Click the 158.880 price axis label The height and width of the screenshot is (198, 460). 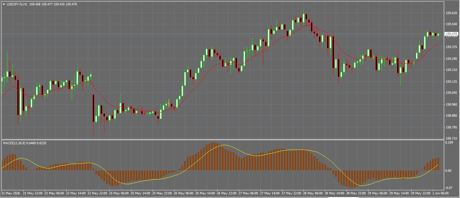point(451,116)
